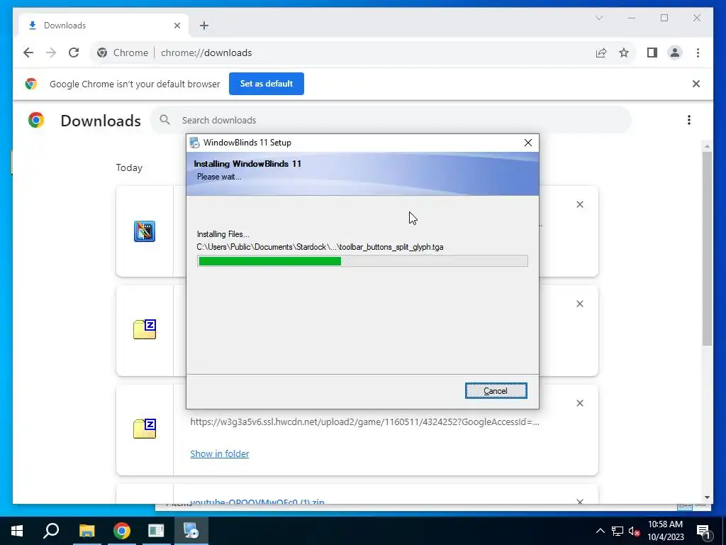This screenshot has height=545, width=726.
Task: Click the network tray icon
Action: tap(618, 531)
